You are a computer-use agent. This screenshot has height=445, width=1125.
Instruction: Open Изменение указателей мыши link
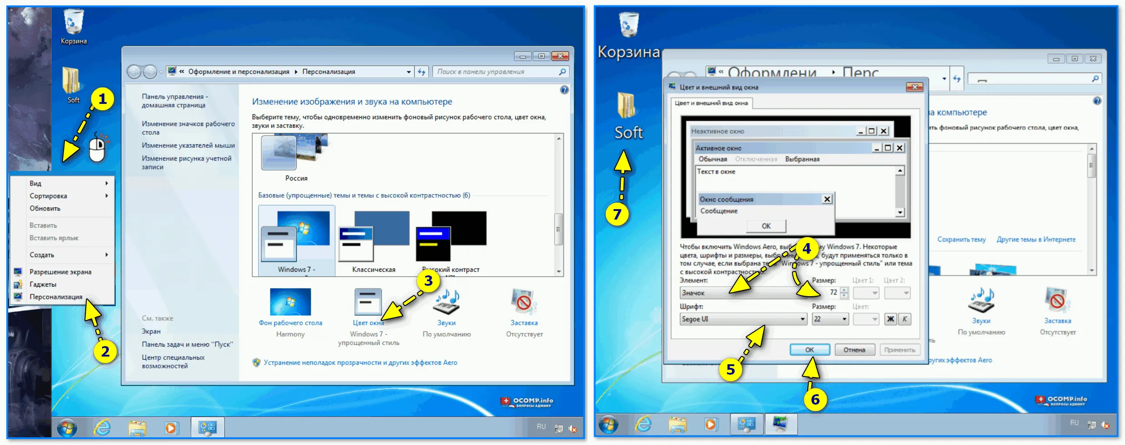click(x=188, y=146)
